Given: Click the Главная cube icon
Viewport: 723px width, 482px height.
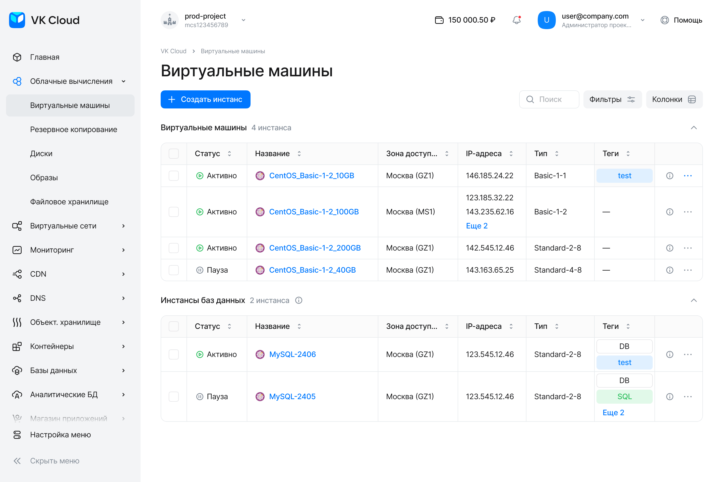Looking at the screenshot, I should tap(17, 57).
